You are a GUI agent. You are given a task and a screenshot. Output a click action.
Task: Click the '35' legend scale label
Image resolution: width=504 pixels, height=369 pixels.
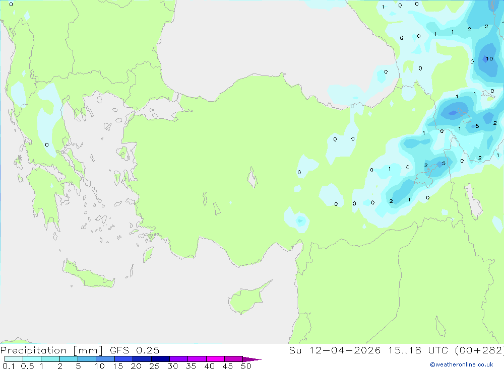[191, 366]
